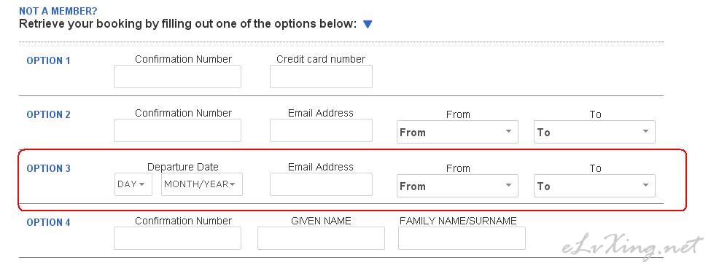Expand the From dropdown in Option 3
The height and width of the screenshot is (271, 711).
pos(457,186)
